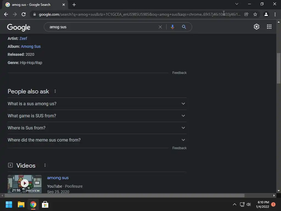The width and height of the screenshot is (281, 211).
Task: Open a new browser tab
Action: coord(74,5)
